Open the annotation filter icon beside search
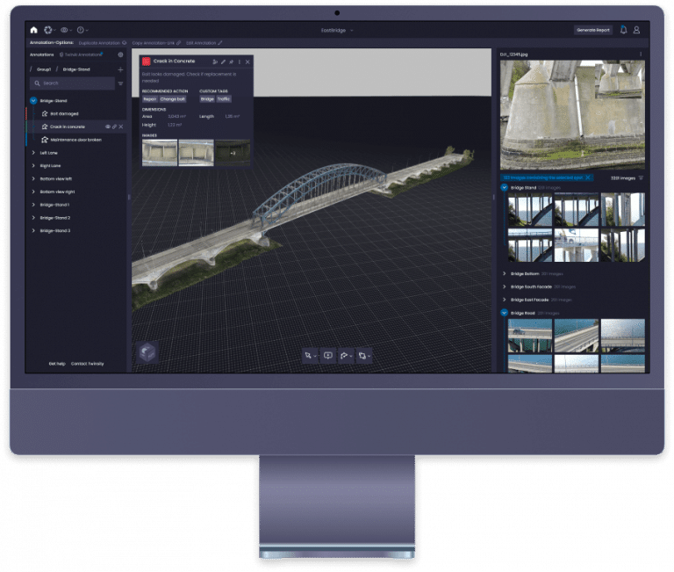The image size is (674, 572). [120, 83]
